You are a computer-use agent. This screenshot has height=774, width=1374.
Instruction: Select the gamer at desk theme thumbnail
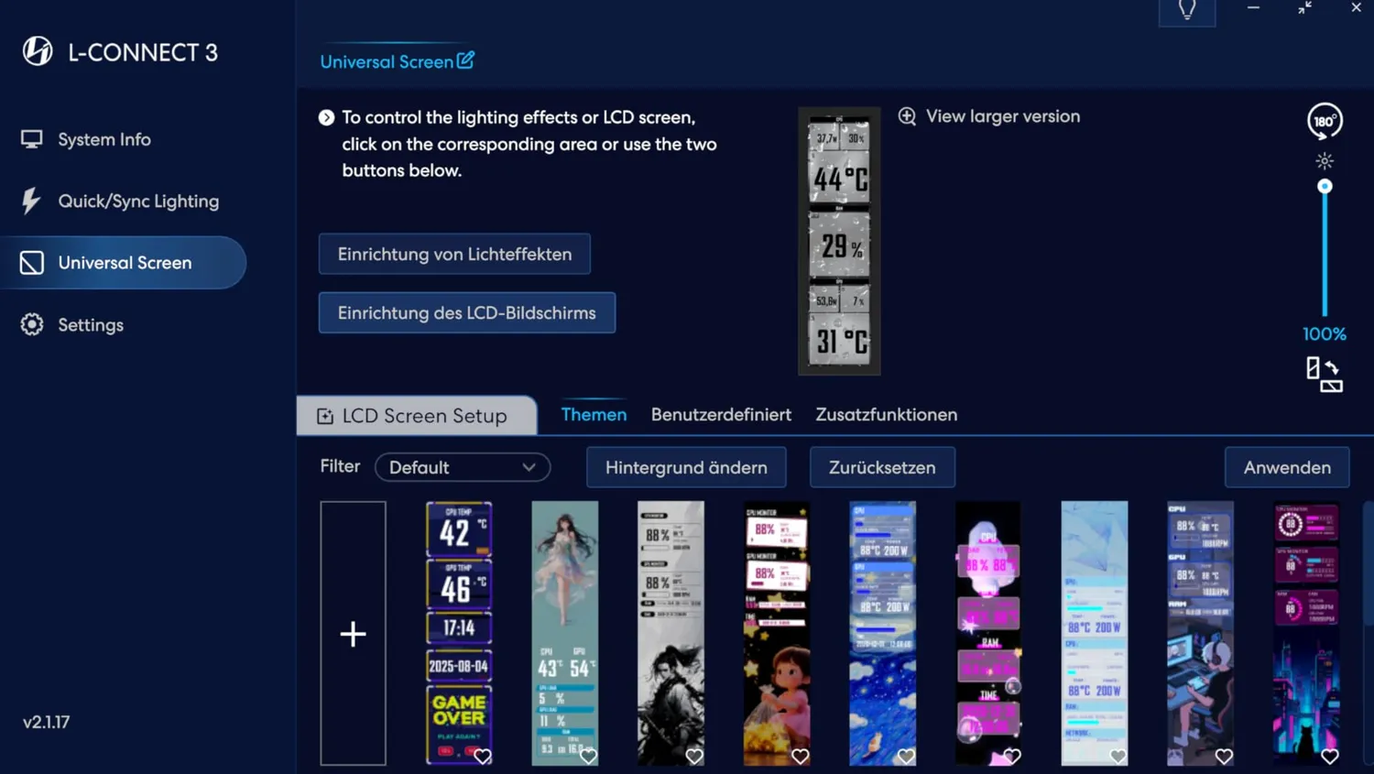click(x=1200, y=633)
